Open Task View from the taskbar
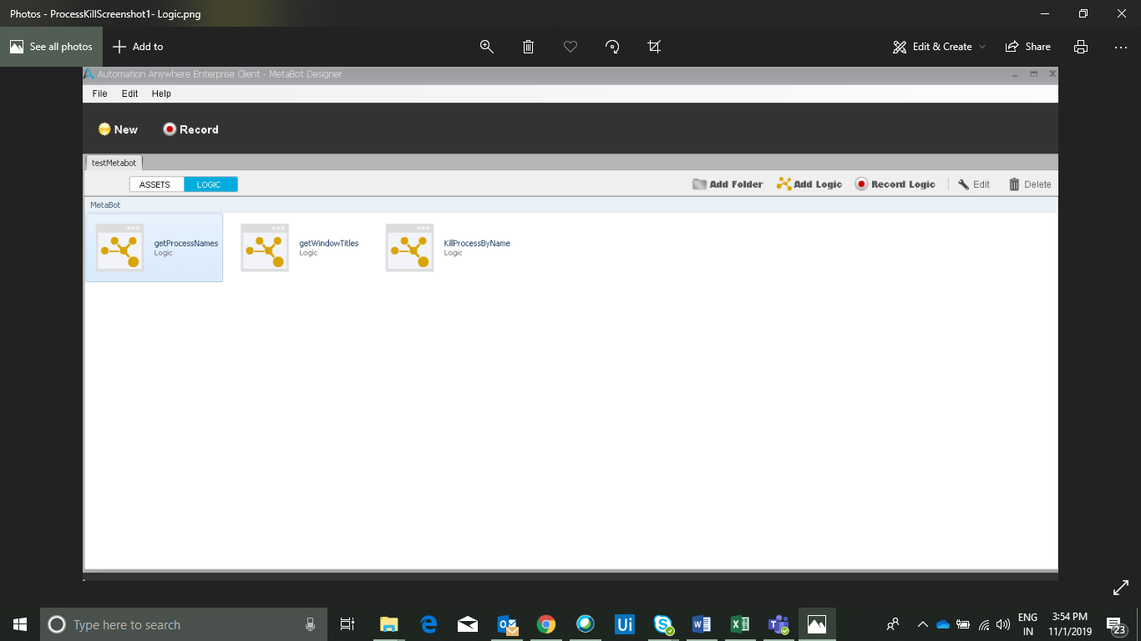This screenshot has width=1141, height=641. coord(347,624)
